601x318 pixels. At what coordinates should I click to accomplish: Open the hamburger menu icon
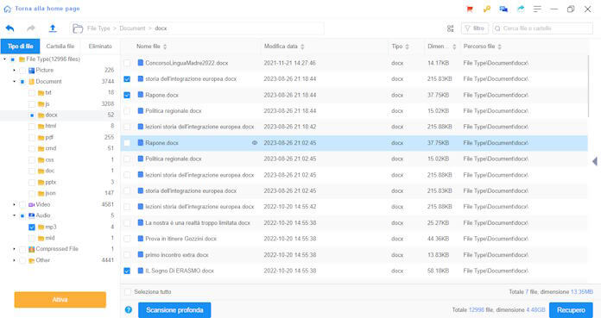click(537, 9)
